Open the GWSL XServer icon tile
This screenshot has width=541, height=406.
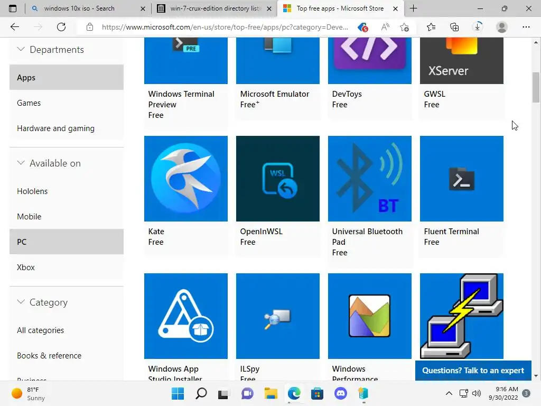click(x=462, y=60)
